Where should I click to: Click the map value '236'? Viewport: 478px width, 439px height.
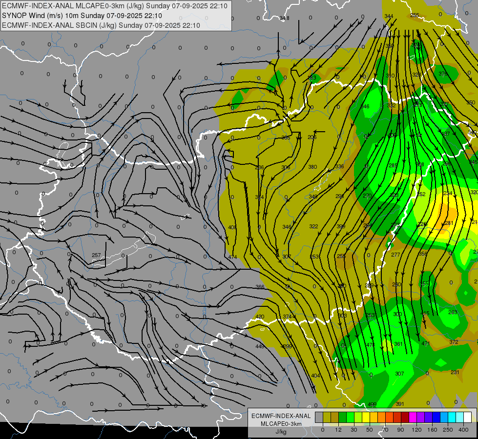(x=259, y=168)
